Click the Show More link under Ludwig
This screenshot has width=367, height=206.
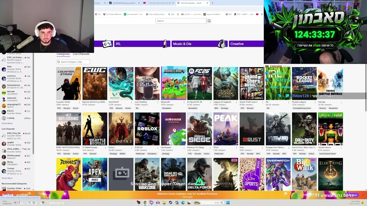[7, 124]
